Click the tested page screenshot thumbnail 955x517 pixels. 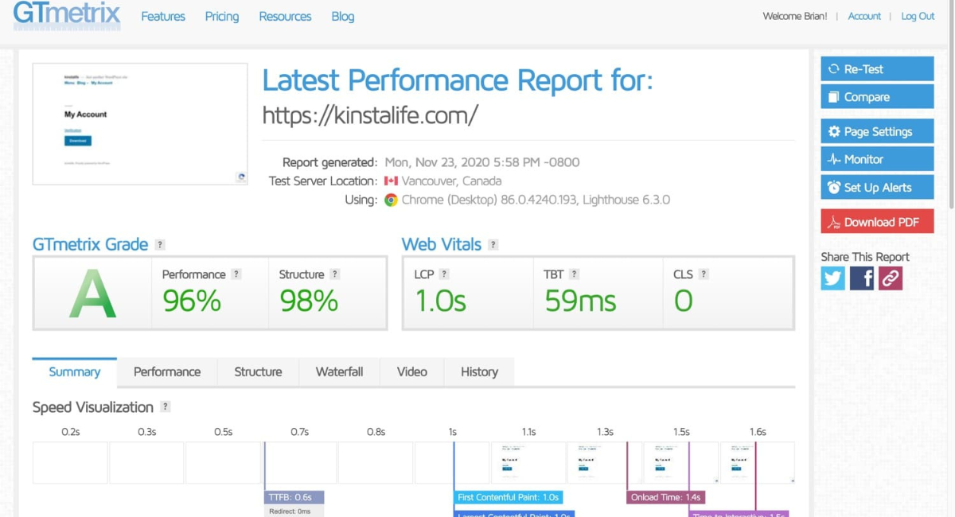(140, 124)
